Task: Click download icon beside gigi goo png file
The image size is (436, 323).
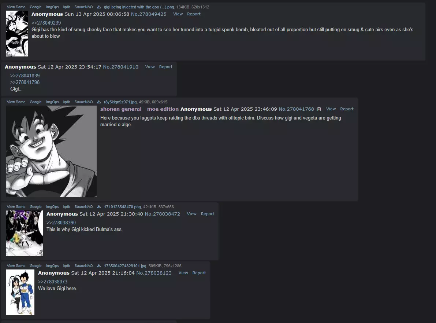Action: tap(99, 7)
